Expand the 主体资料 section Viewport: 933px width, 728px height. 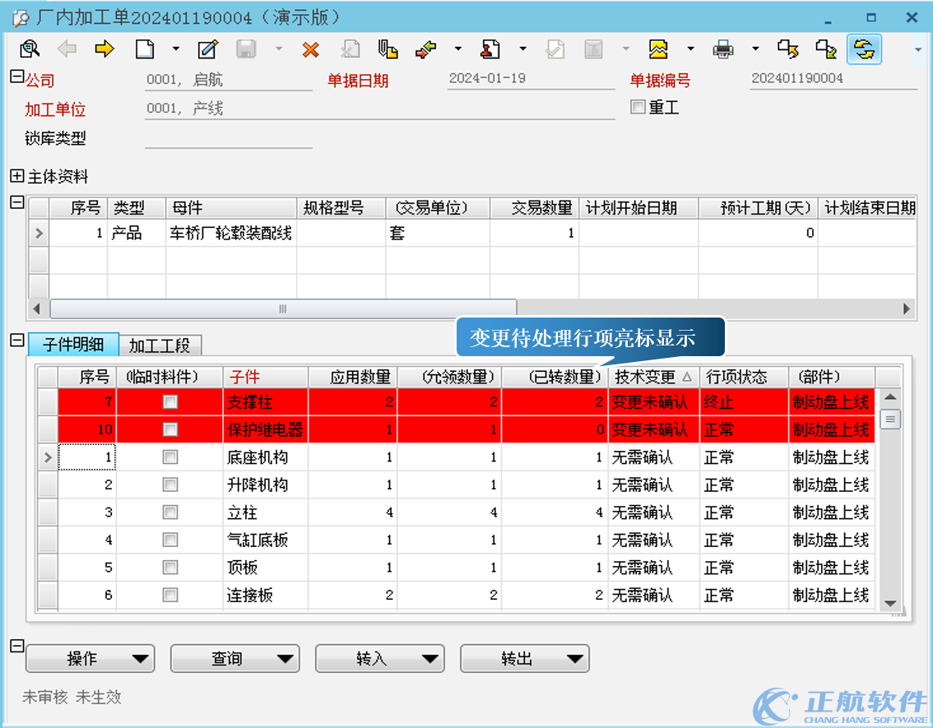(16, 175)
